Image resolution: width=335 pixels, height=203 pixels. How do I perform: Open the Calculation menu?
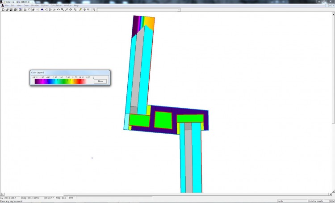56,5
